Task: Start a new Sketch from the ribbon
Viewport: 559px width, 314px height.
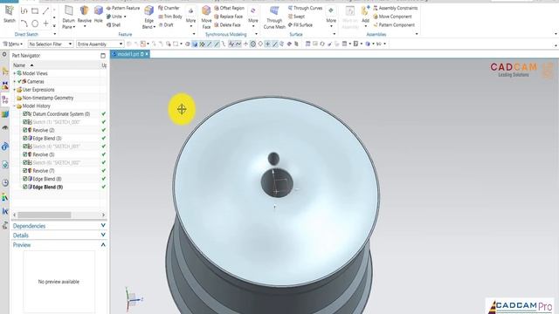Action: [10, 14]
